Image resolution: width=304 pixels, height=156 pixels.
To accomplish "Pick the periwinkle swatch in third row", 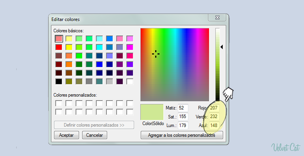I will pyautogui.click(x=110, y=56).
